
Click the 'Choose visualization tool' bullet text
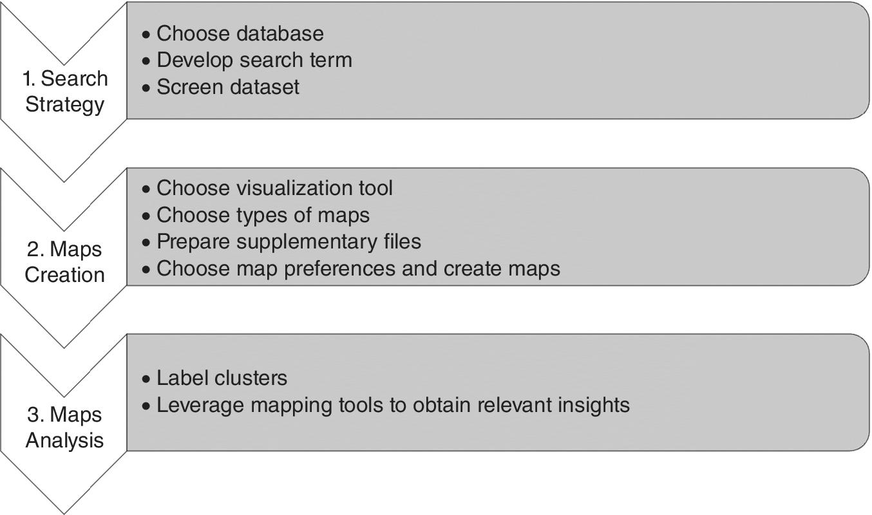274,188
